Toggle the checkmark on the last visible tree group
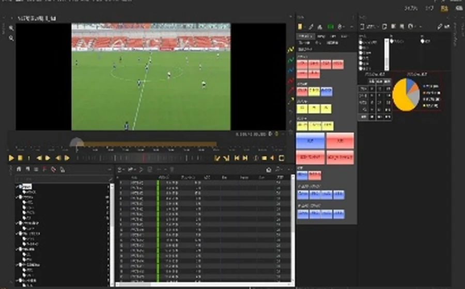Screen dimensions: 465x289 pyautogui.click(x=18, y=280)
